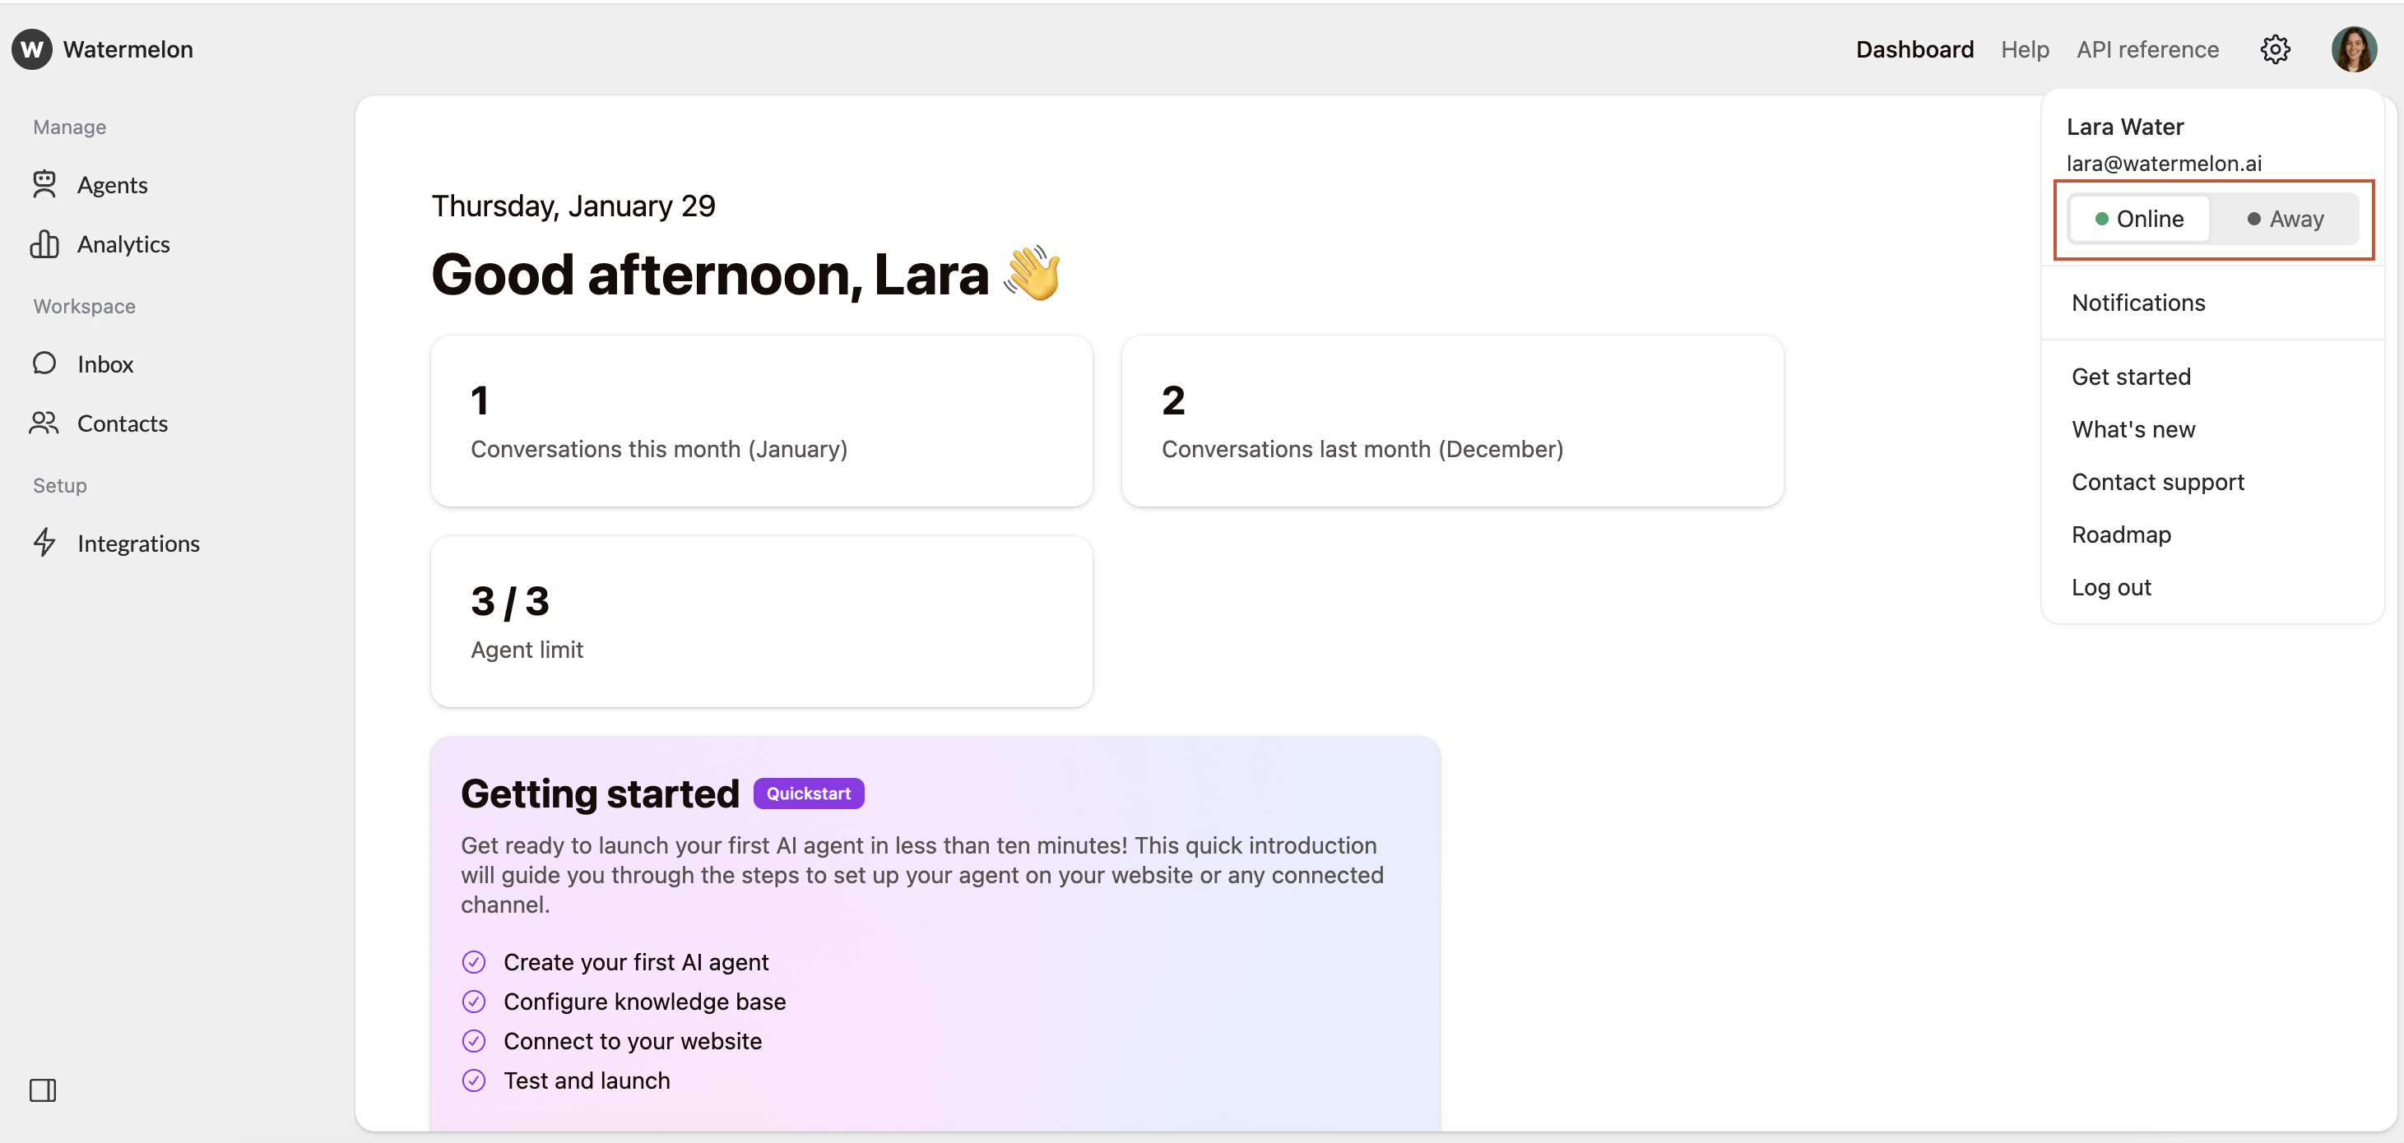Image resolution: width=2404 pixels, height=1143 pixels.
Task: Open Agents from the sidebar
Action: coord(112,184)
